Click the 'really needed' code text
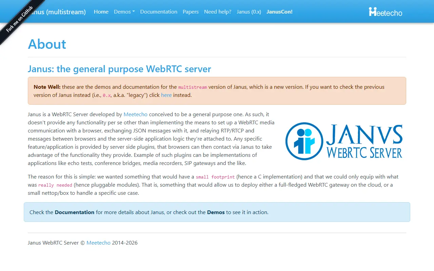This screenshot has width=434, height=271. point(55,185)
